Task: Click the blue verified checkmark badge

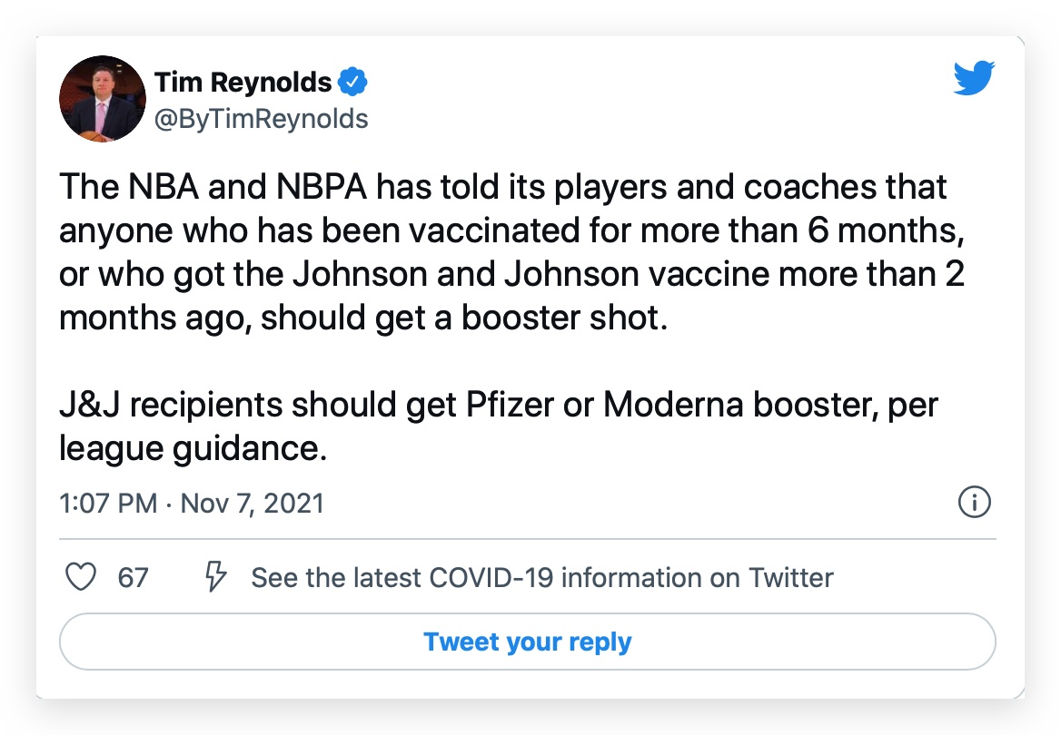Action: [352, 82]
